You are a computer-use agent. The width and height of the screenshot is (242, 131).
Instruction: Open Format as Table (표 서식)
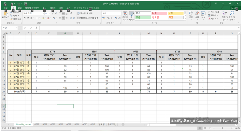coord(132,16)
